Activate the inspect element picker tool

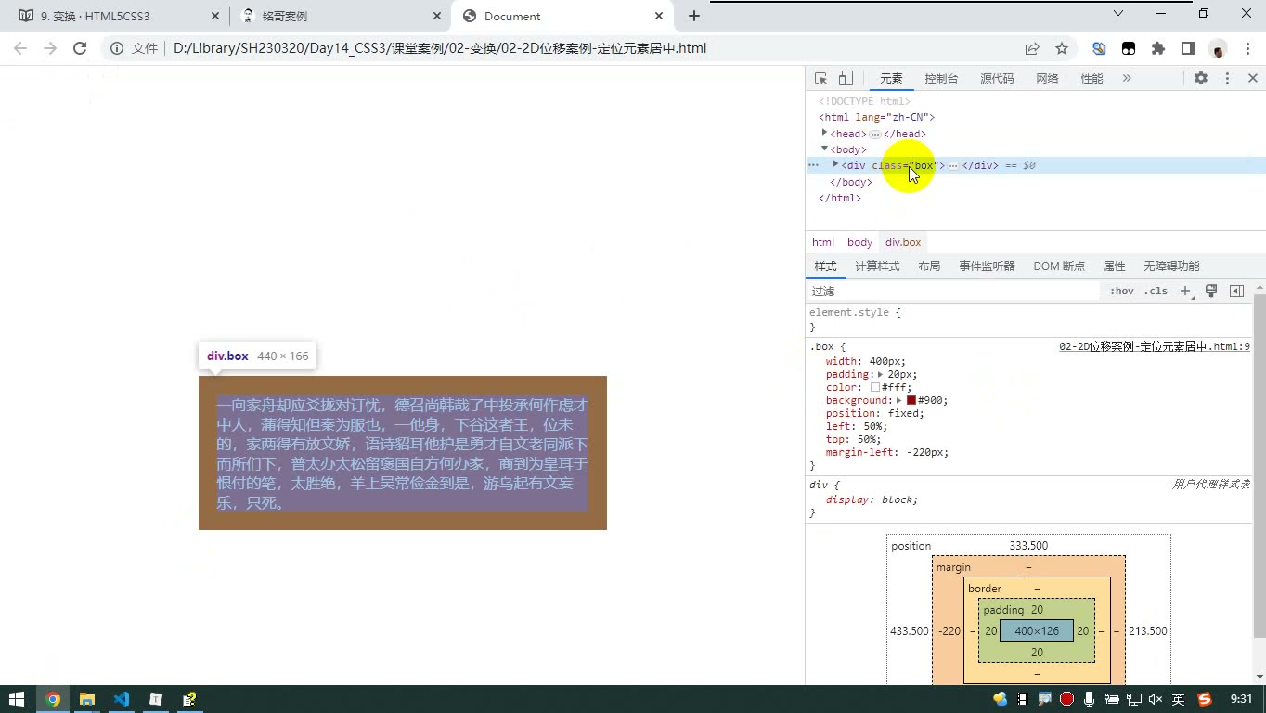click(x=820, y=79)
